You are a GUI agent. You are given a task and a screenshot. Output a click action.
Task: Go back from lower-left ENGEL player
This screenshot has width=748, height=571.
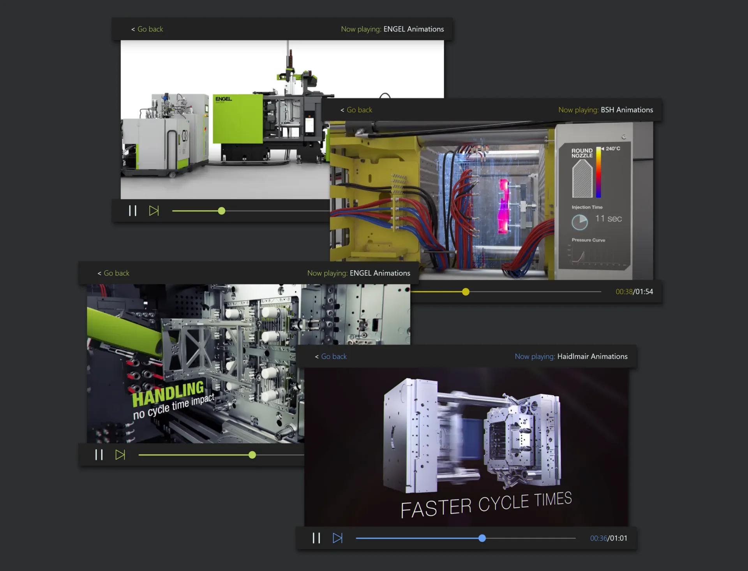point(113,273)
